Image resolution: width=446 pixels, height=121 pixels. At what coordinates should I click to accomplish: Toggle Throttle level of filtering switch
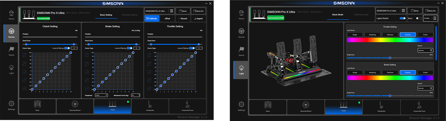tap(192, 48)
